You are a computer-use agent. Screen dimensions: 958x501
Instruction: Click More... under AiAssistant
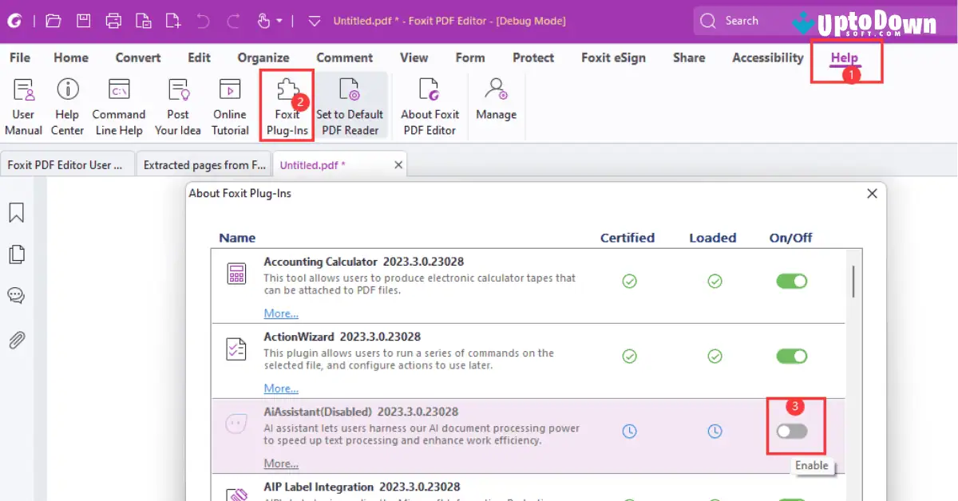tap(280, 463)
